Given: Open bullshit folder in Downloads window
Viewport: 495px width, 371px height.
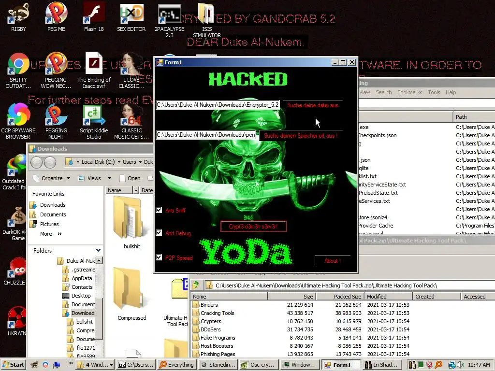Looking at the screenshot, I should coord(131,222).
